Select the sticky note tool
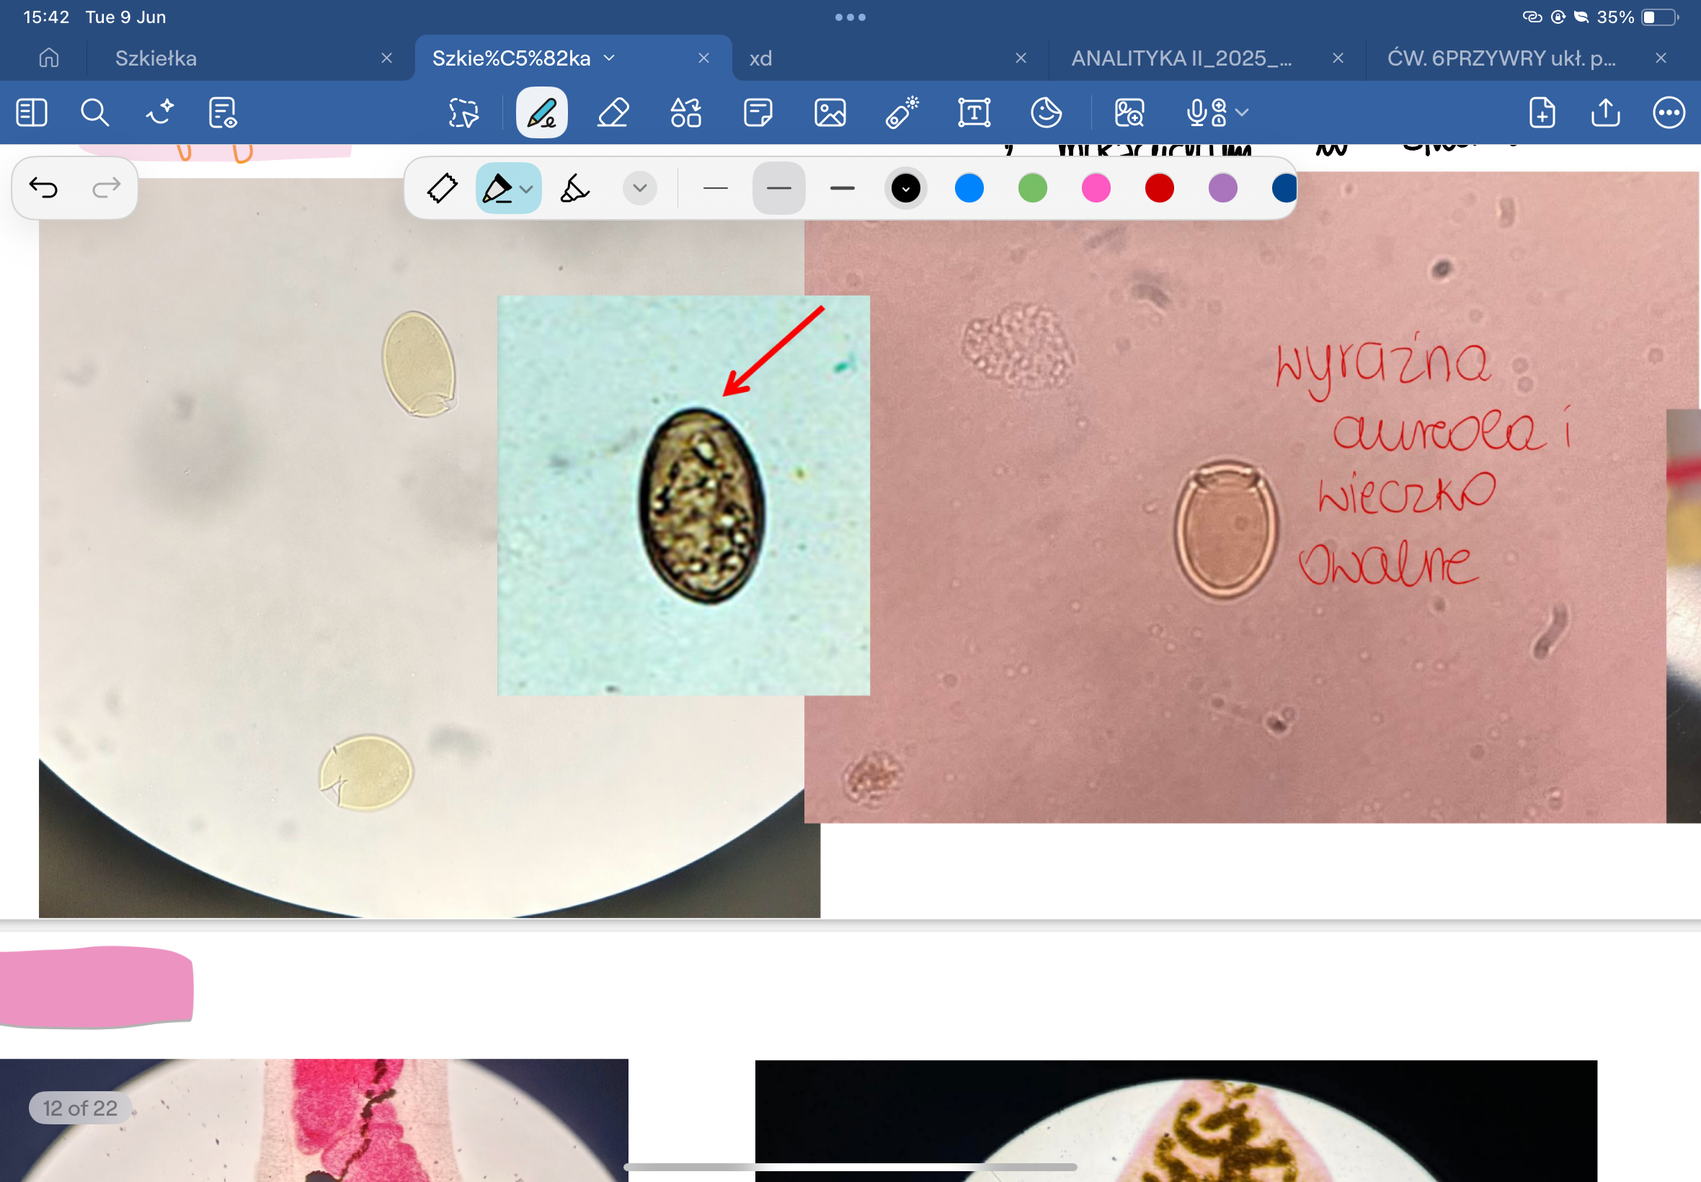1701x1182 pixels. coord(758,112)
